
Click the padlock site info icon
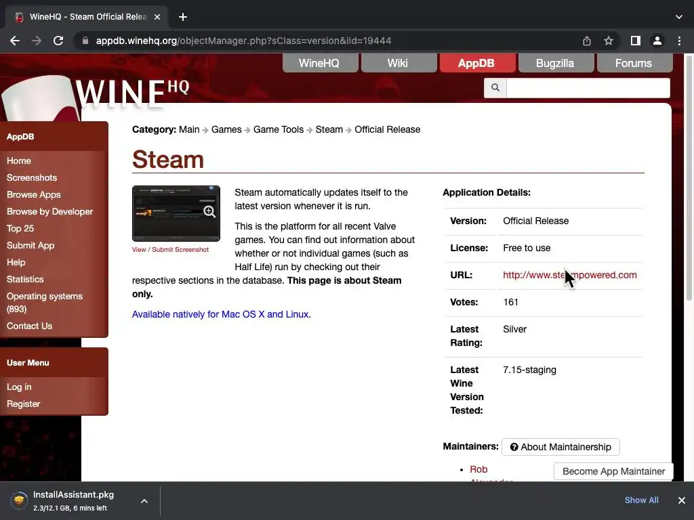(85, 41)
